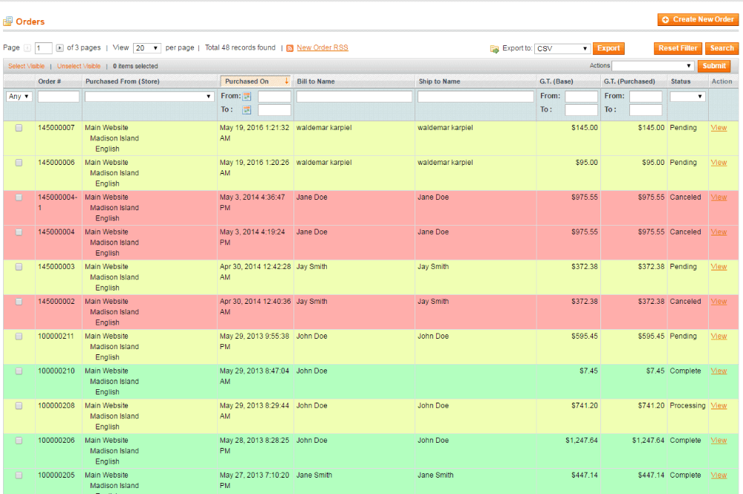Go to the next page arrow

[x=60, y=48]
